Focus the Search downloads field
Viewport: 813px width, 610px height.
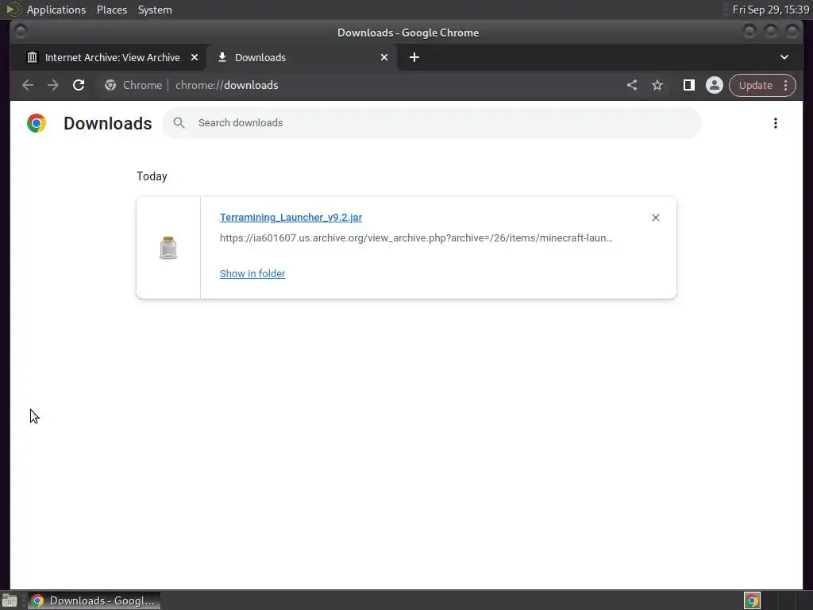click(x=432, y=123)
